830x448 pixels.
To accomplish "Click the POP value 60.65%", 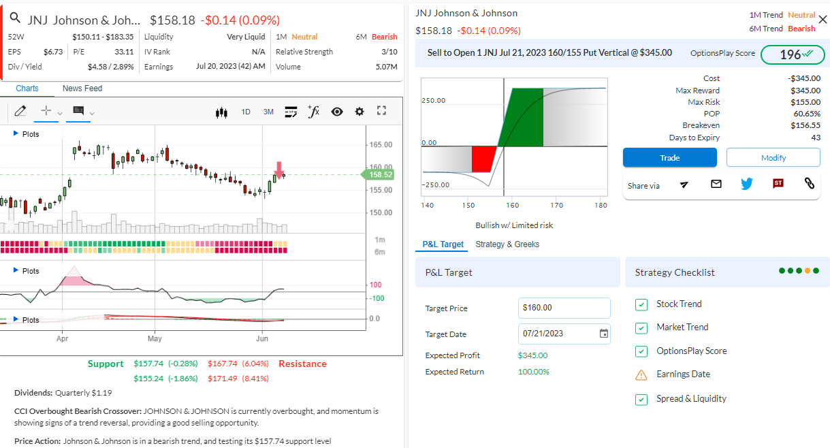I will click(x=808, y=114).
